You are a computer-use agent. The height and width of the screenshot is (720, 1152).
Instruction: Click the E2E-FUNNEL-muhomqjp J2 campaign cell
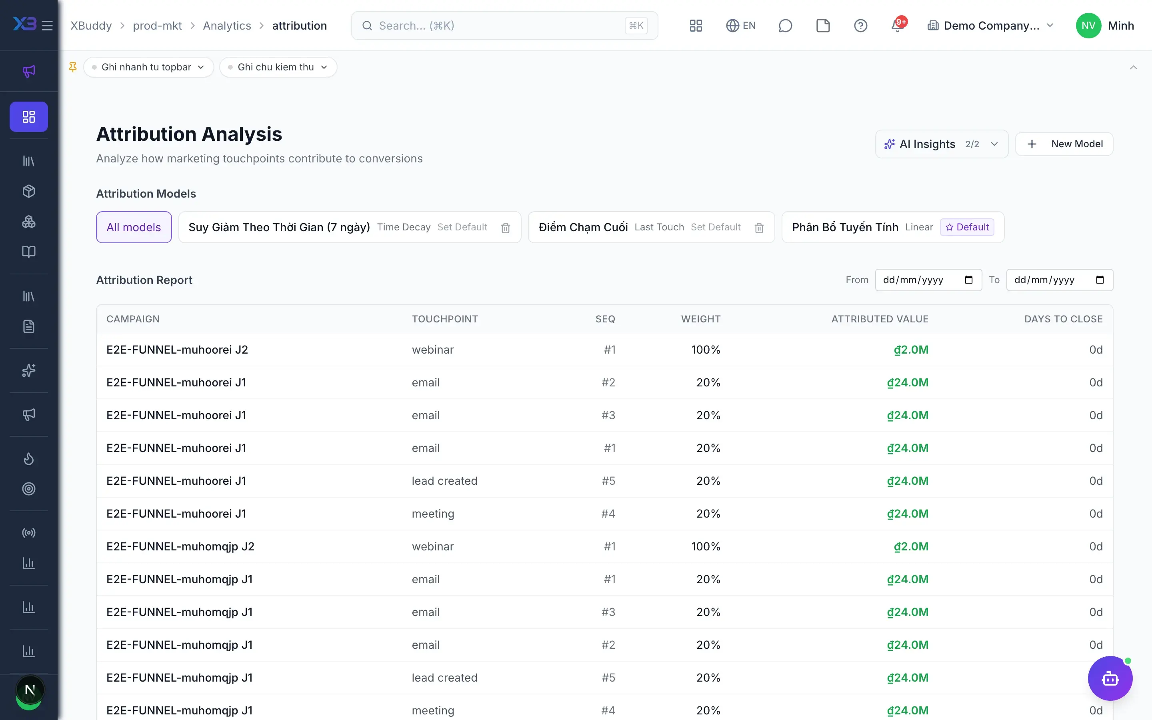(180, 546)
